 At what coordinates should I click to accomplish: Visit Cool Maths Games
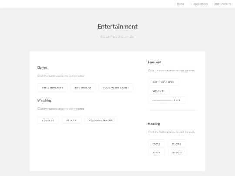click(x=116, y=87)
